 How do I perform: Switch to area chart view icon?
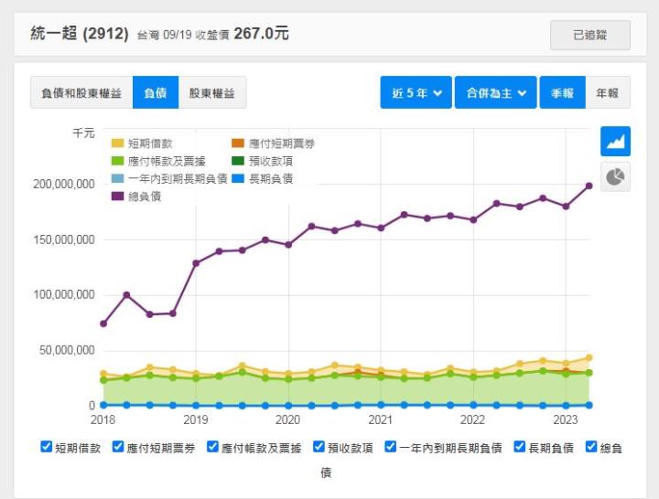coord(615,142)
